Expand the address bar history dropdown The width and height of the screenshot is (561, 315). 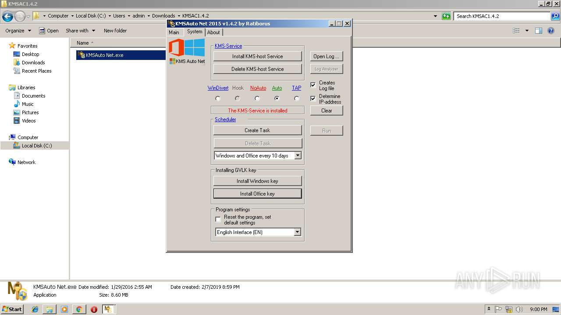(x=435, y=16)
